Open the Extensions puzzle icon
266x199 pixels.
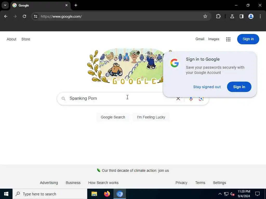pos(218,16)
